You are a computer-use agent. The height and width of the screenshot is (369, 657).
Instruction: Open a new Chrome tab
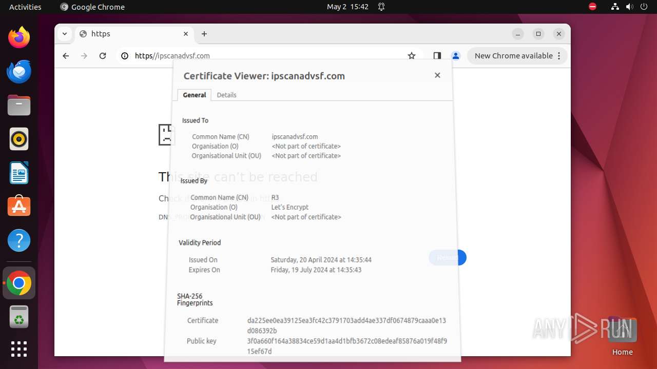click(x=204, y=34)
